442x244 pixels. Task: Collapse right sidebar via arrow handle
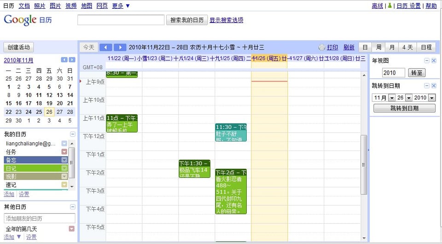pyautogui.click(x=368, y=150)
